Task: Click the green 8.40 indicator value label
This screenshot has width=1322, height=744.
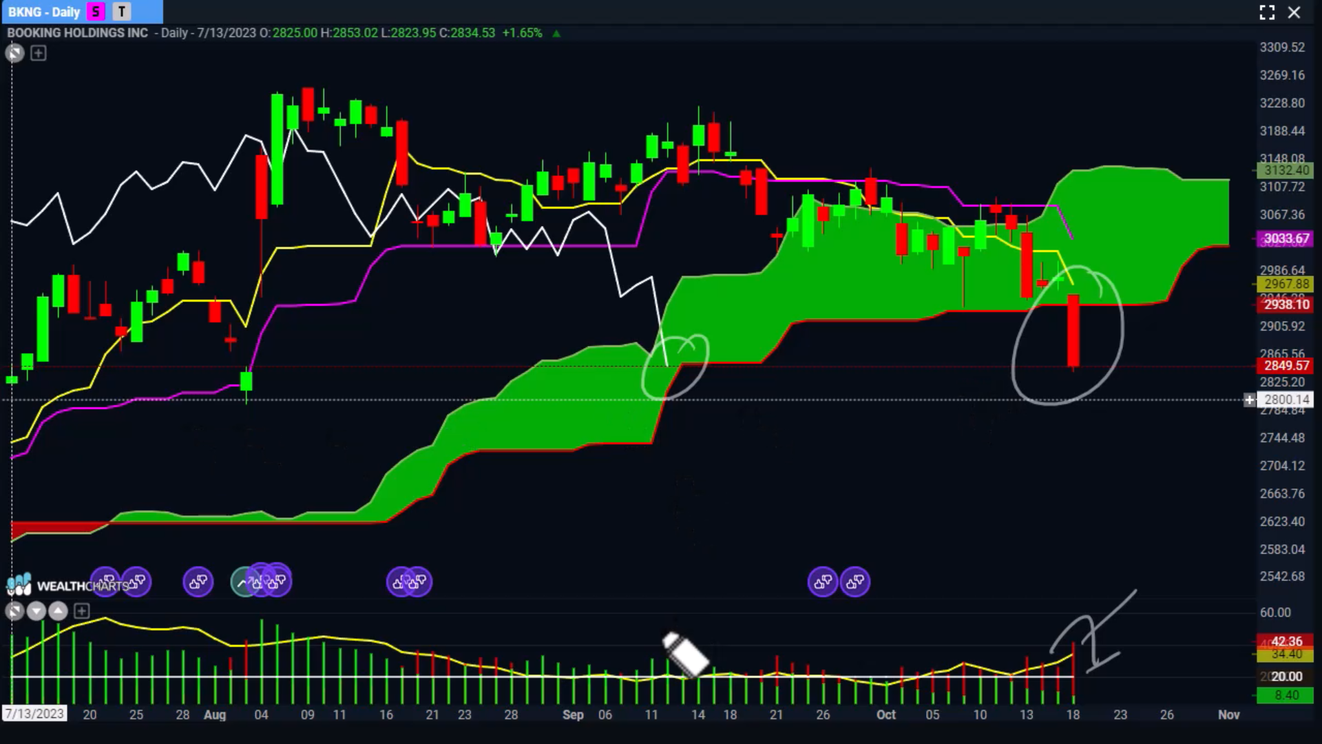Action: coord(1285,695)
